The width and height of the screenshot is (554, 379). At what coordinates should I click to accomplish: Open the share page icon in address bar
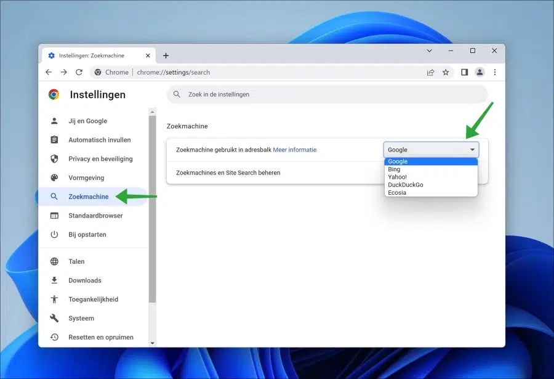tap(430, 72)
